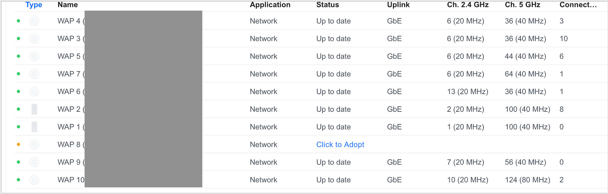Click the WAP 4 device icon
The width and height of the screenshot is (608, 194).
(34, 21)
